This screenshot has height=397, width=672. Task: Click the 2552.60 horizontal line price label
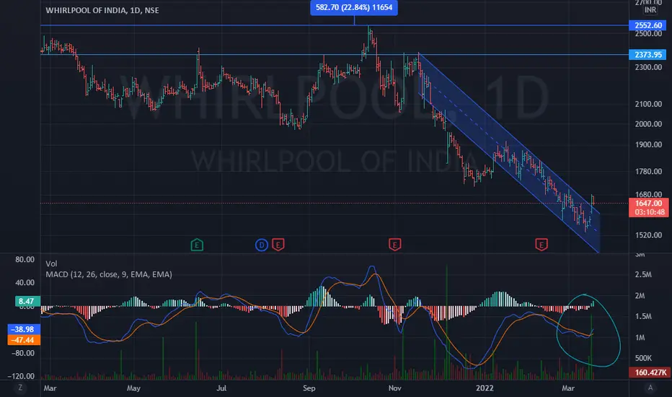point(648,25)
